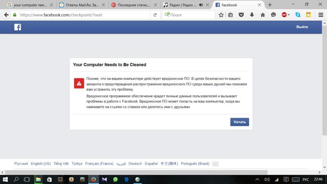The height and width of the screenshot is (184, 327).
Task: Open File Explorer from the taskbar
Action: (38, 180)
